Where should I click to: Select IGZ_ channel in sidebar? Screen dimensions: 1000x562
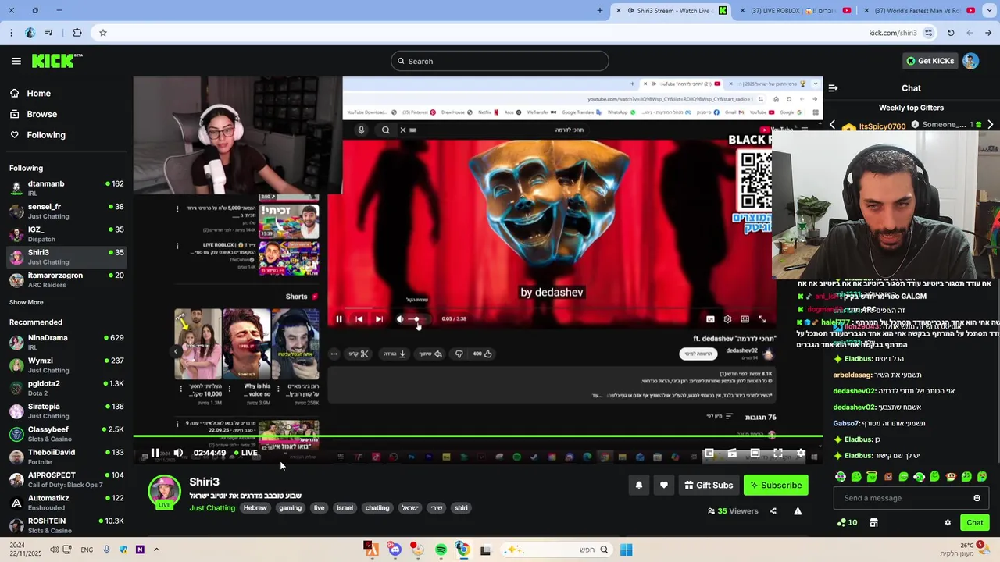click(x=66, y=233)
